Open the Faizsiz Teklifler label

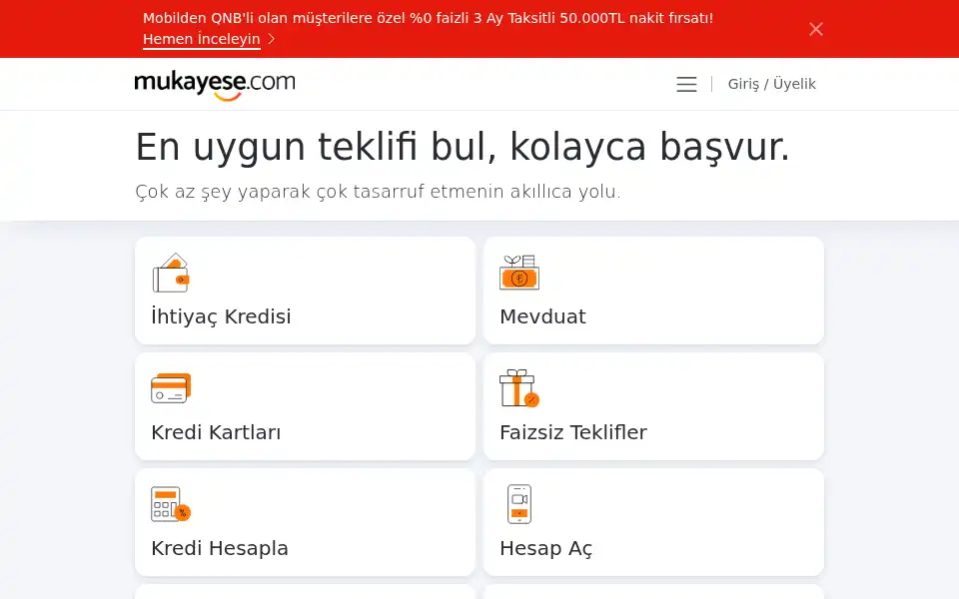pos(573,432)
